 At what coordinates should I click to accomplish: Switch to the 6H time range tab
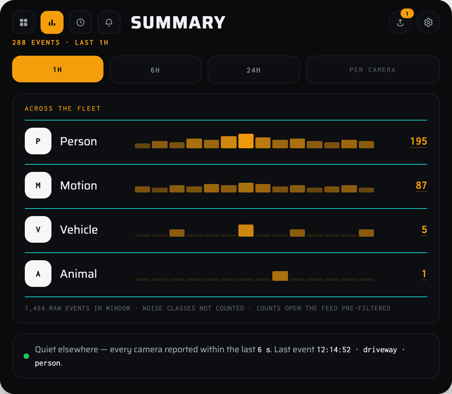[156, 70]
